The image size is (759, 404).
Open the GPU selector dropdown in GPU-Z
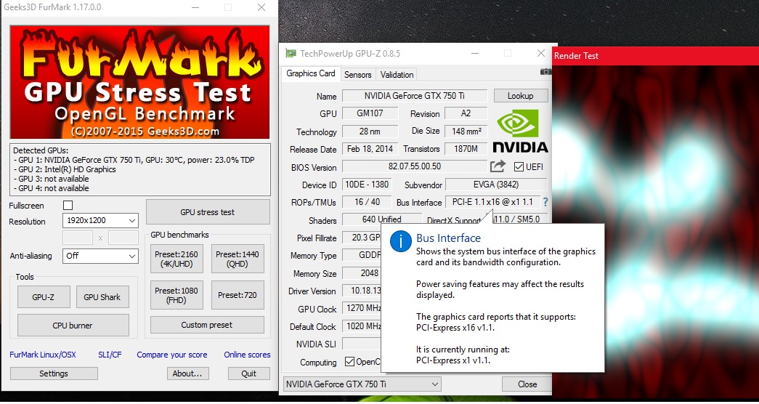click(362, 384)
